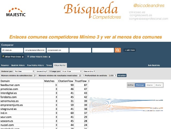
Task: Click the Ocultar chart button
Action: [158, 85]
